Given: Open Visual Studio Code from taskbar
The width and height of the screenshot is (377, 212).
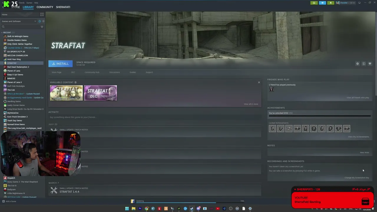Looking at the screenshot, I should (224, 208).
